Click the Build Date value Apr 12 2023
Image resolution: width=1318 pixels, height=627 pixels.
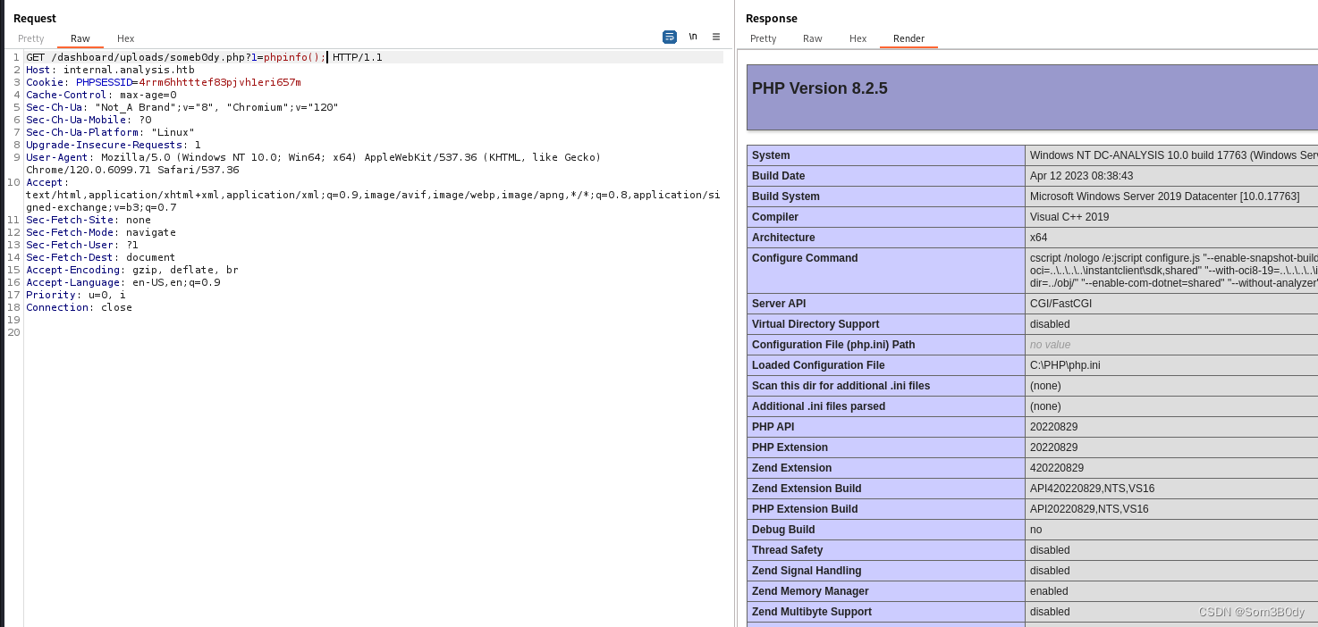tap(1081, 176)
